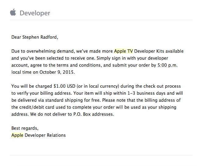The image size is (199, 166).
Task: Click the highlighted 'Apple' before TV
Action: 120,51
